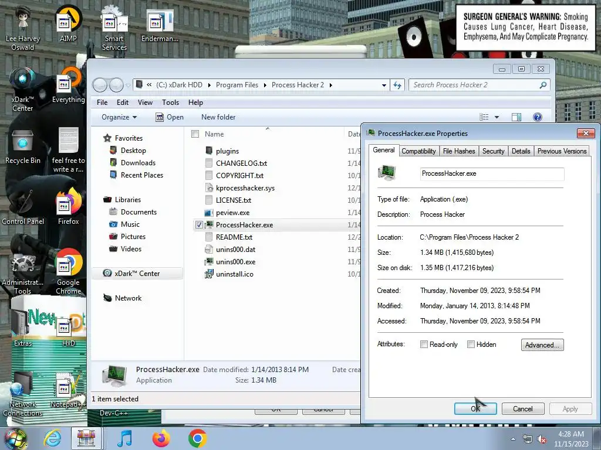Tick the select-all checkbox beside Name
Viewport: 601px width, 450px height.
[195, 134]
